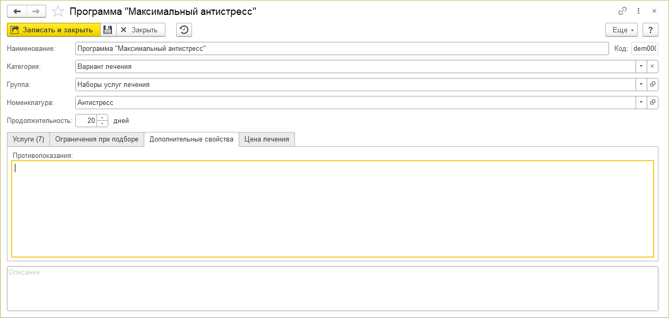Click into the Описание text field
This screenshot has height=318, width=669.
coord(332,288)
